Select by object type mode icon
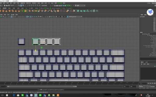 [x=21, y=5]
